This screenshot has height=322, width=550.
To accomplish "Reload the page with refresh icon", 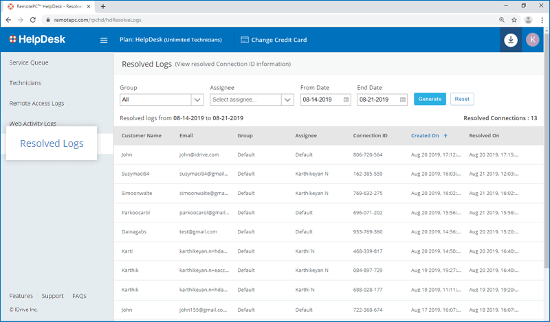I will coord(33,20).
